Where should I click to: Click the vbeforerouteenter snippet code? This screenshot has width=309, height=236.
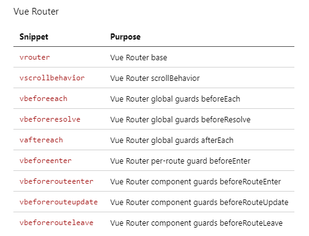click(x=57, y=181)
